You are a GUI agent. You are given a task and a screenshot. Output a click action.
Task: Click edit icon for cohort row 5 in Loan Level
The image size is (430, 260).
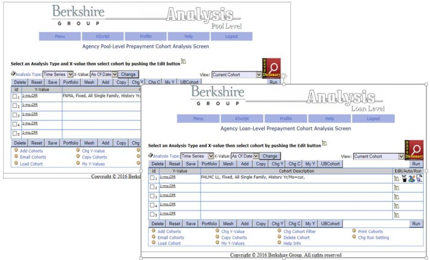(397, 215)
